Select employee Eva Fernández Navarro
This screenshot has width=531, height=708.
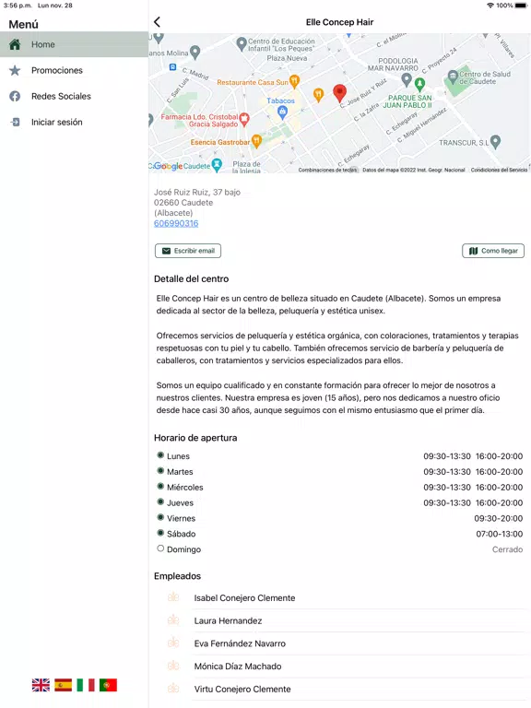(339, 643)
